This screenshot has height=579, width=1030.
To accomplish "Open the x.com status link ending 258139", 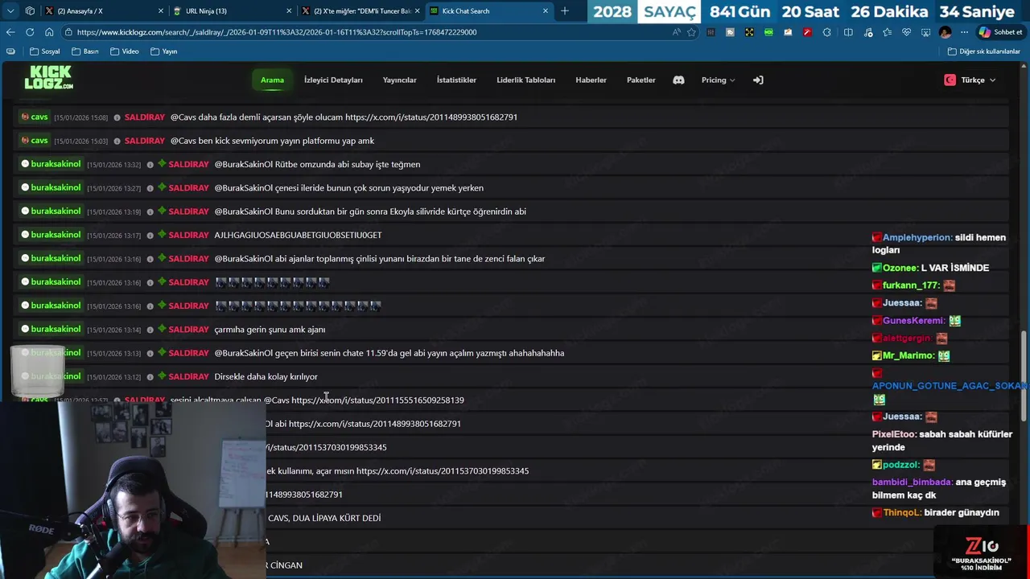I will click(x=377, y=400).
